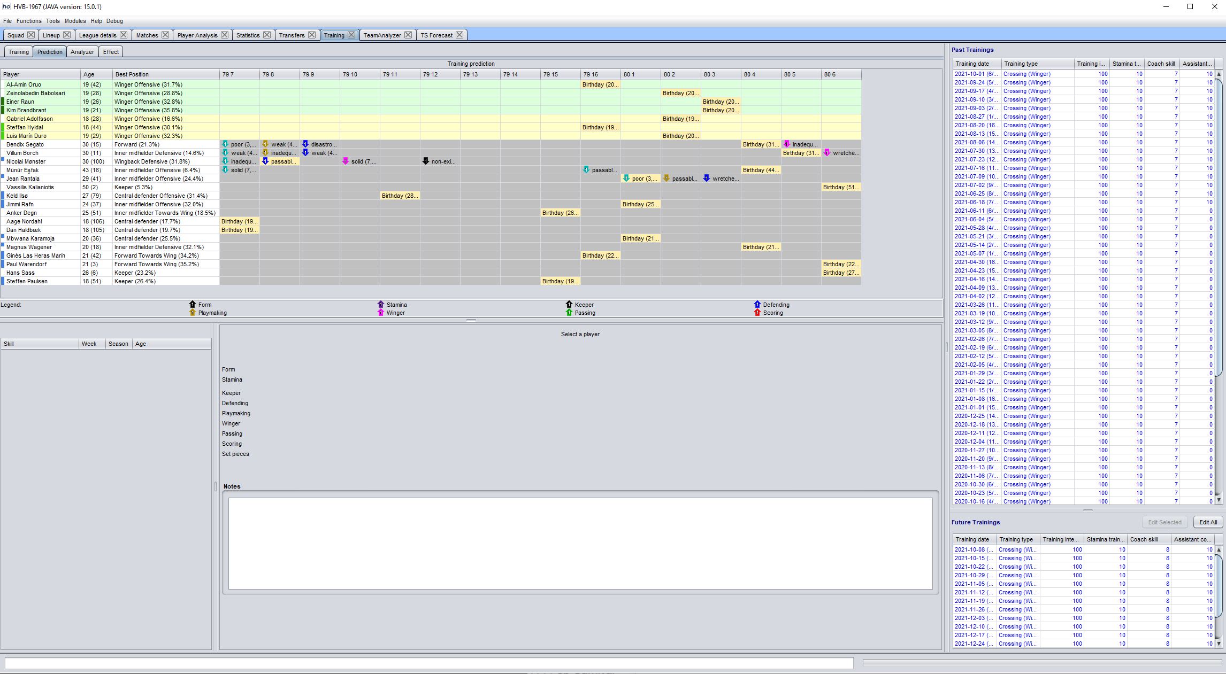The height and width of the screenshot is (674, 1226).
Task: Close the Squad tab with its X
Action: pos(31,35)
